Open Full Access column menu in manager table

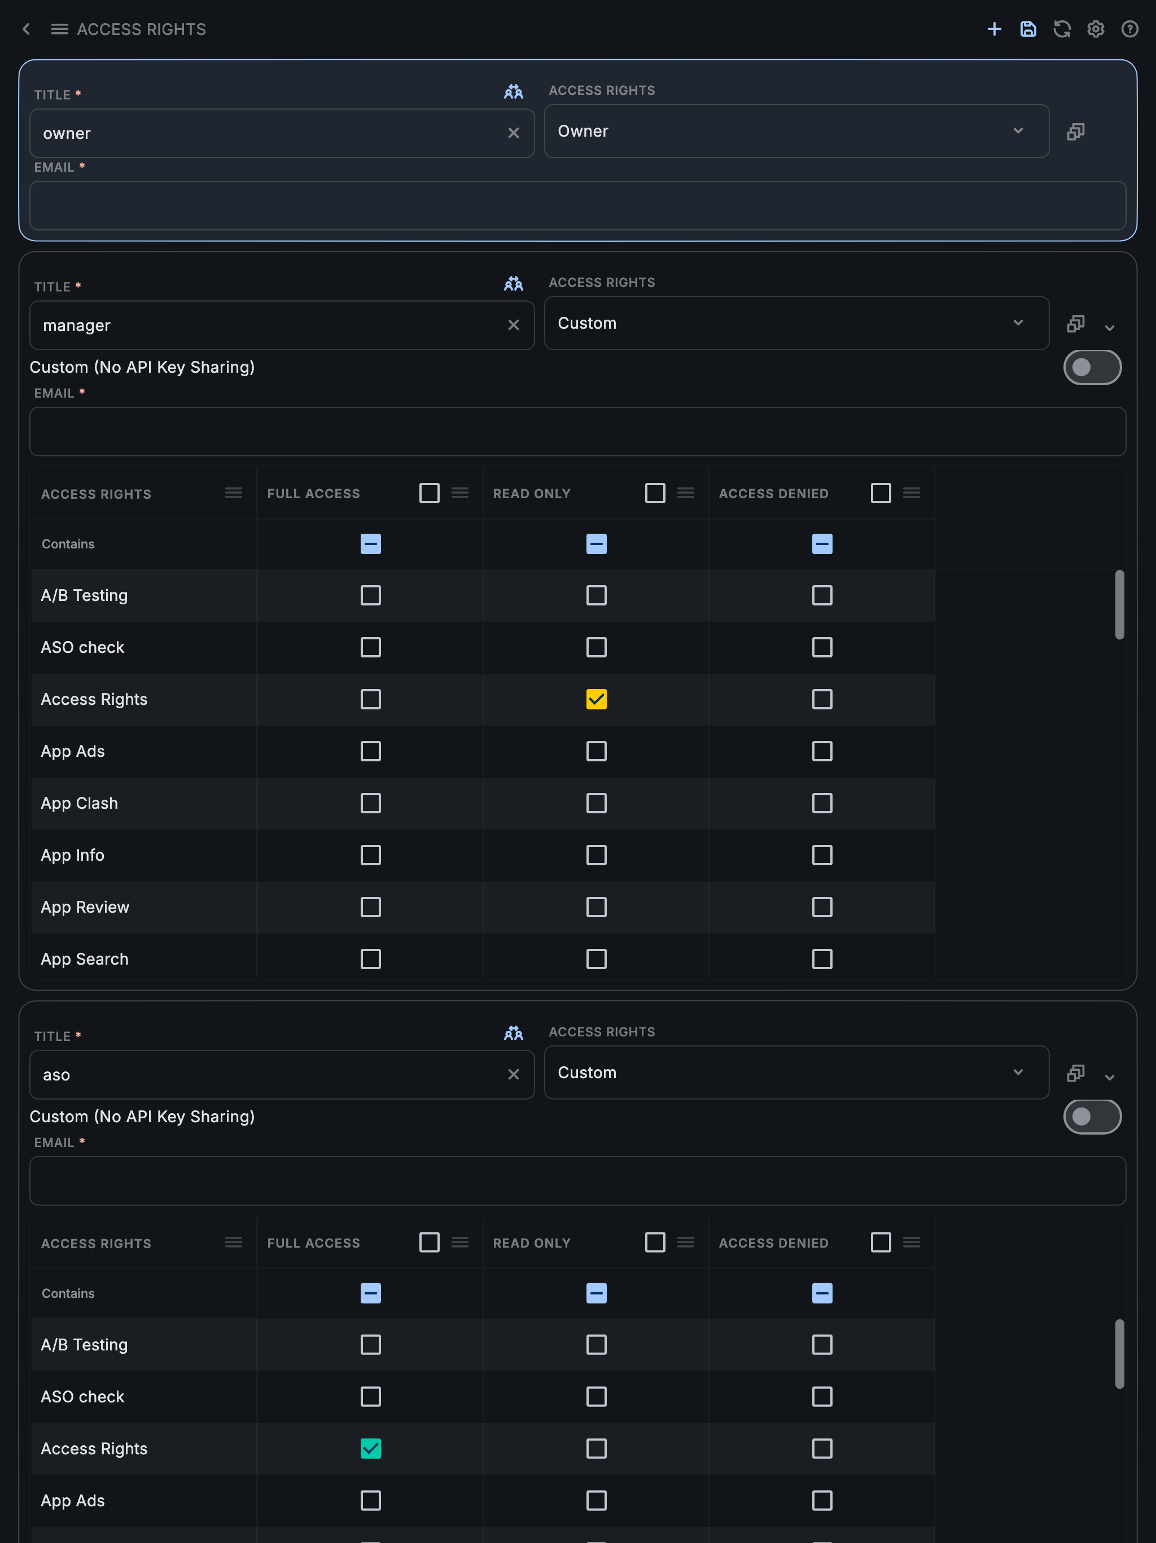click(x=460, y=493)
